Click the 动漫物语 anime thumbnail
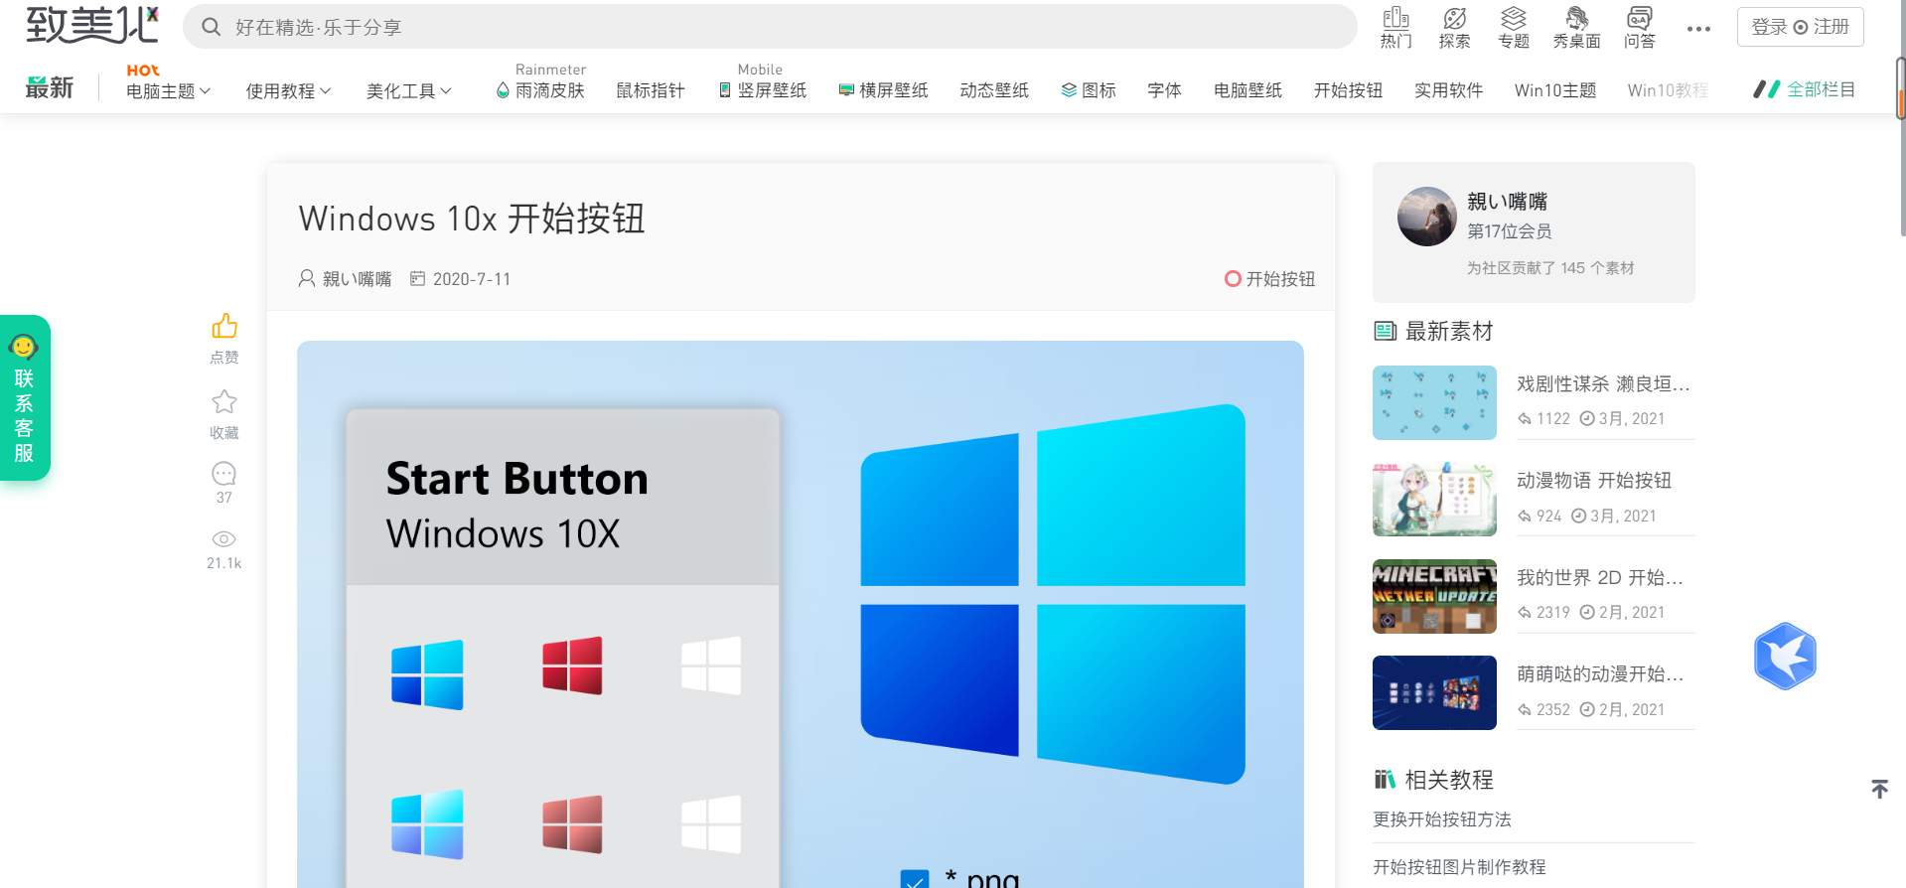Image resolution: width=1906 pixels, height=888 pixels. click(x=1434, y=500)
